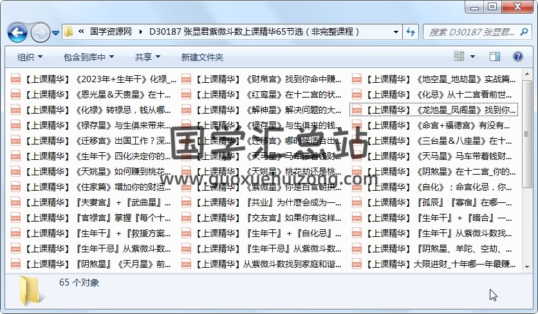Select file 《命宫+福德宫》有没有
538x314 pixels.
pyautogui.click(x=431, y=125)
